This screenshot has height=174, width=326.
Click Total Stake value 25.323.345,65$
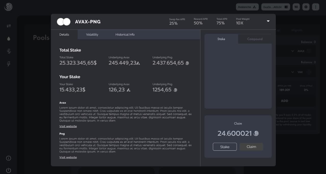(78, 63)
